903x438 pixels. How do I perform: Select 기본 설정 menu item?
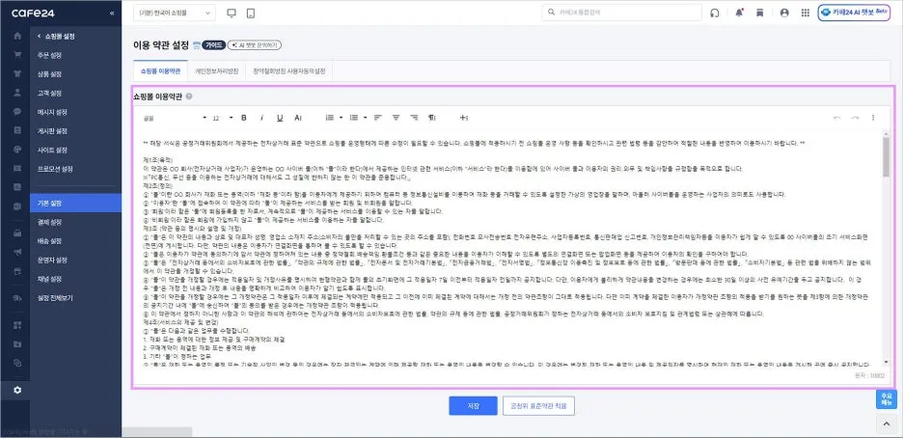75,204
